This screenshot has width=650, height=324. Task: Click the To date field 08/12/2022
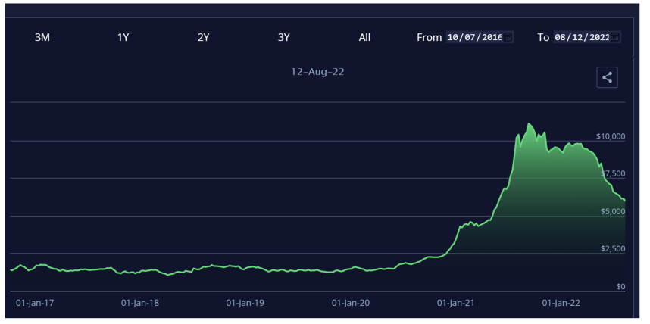(x=581, y=37)
